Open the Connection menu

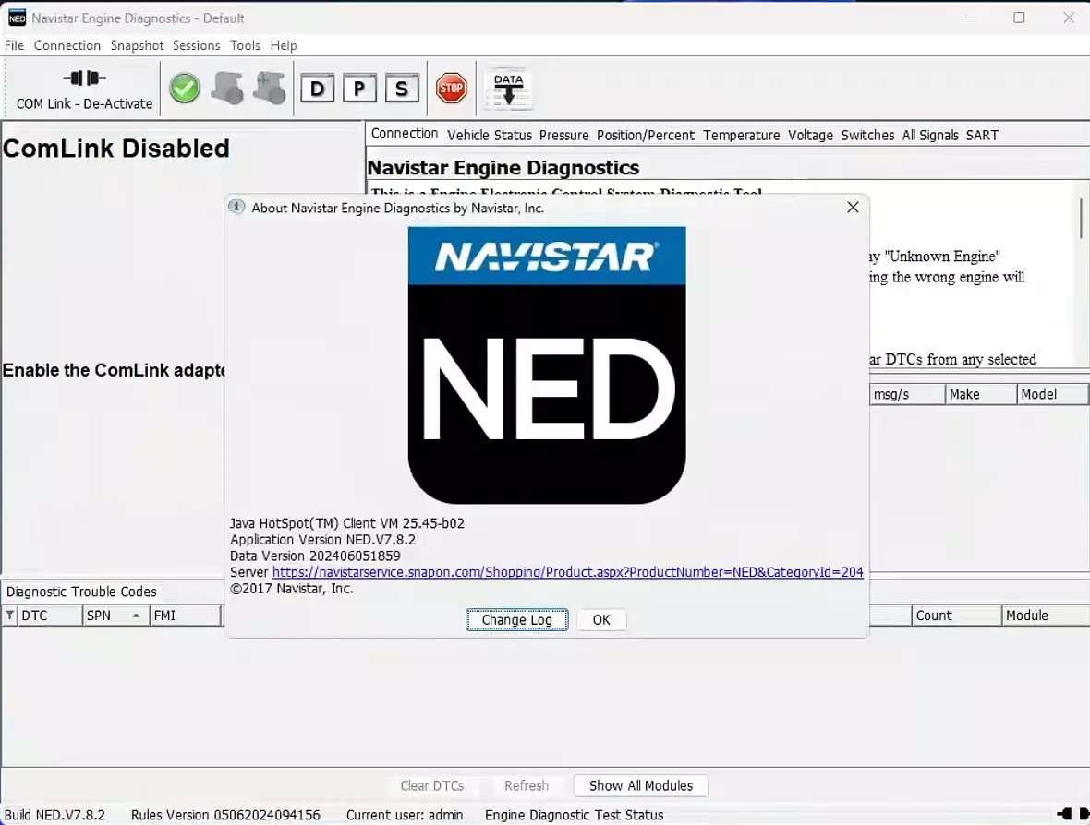click(x=67, y=45)
